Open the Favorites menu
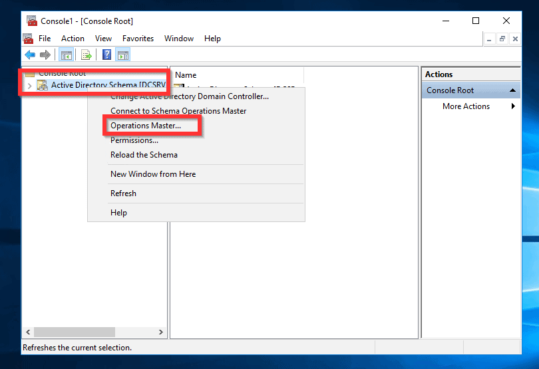This screenshot has width=539, height=369. click(x=138, y=39)
